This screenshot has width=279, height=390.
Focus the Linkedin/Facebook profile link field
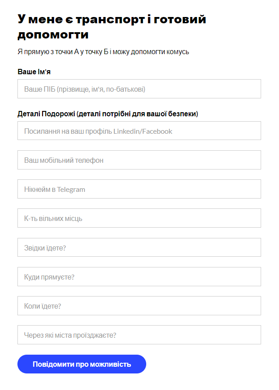pos(139,131)
